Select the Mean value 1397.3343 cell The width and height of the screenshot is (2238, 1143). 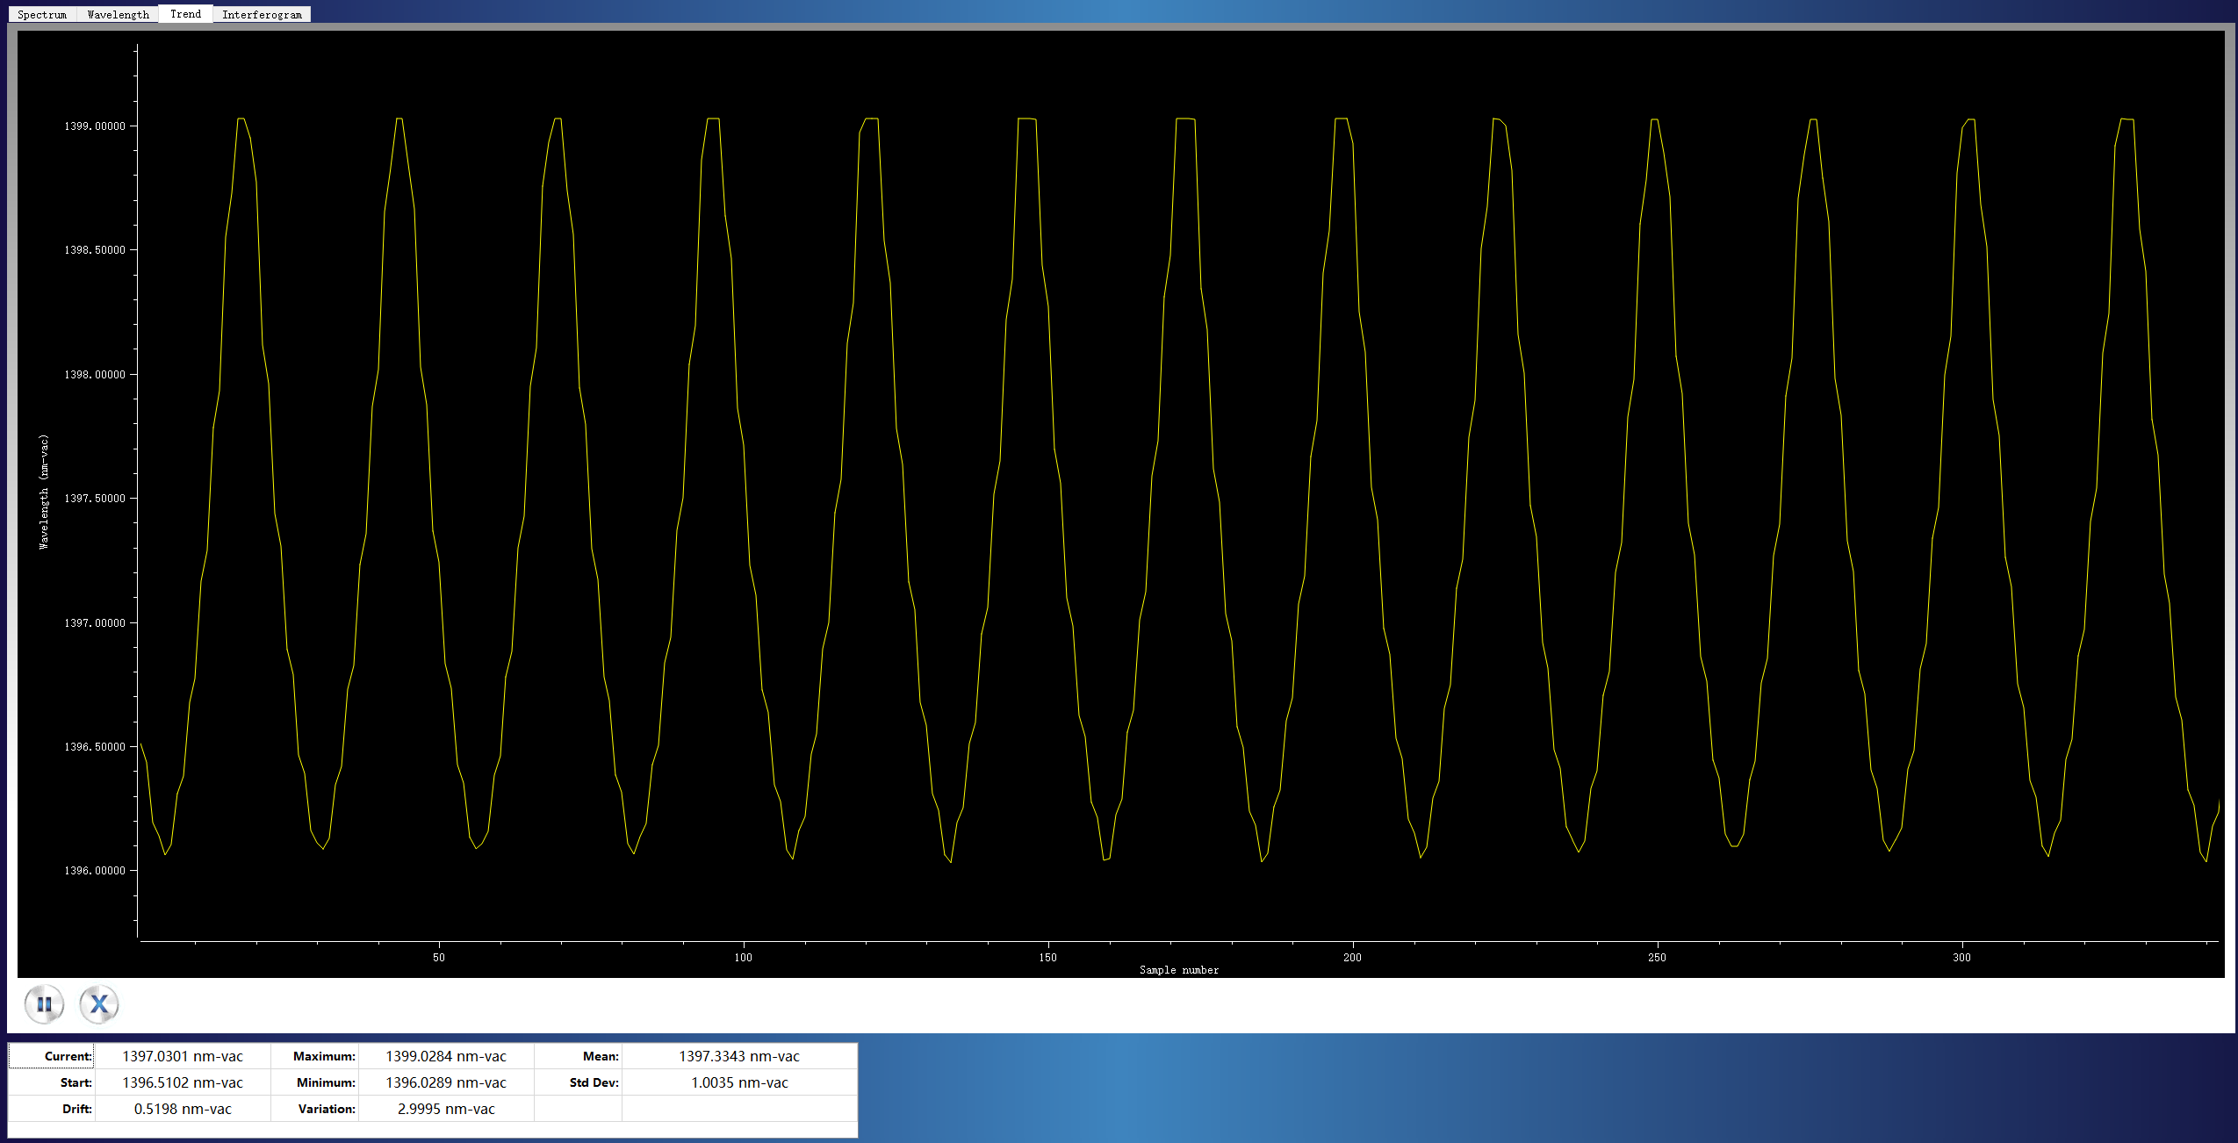[x=738, y=1056]
